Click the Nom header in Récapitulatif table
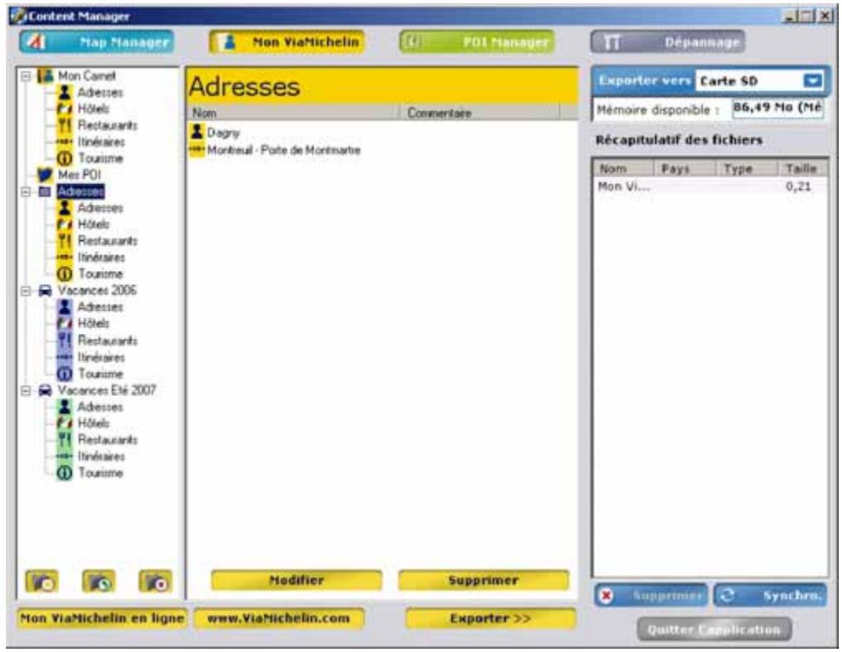Viewport: 842px width, 652px height. pyautogui.click(x=624, y=169)
